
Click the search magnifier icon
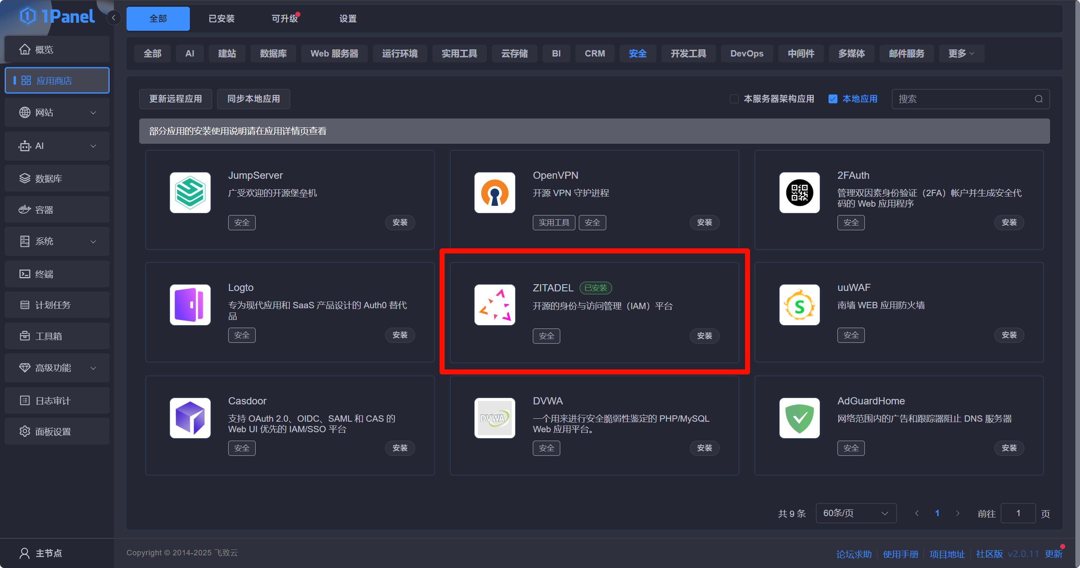[x=1038, y=99]
